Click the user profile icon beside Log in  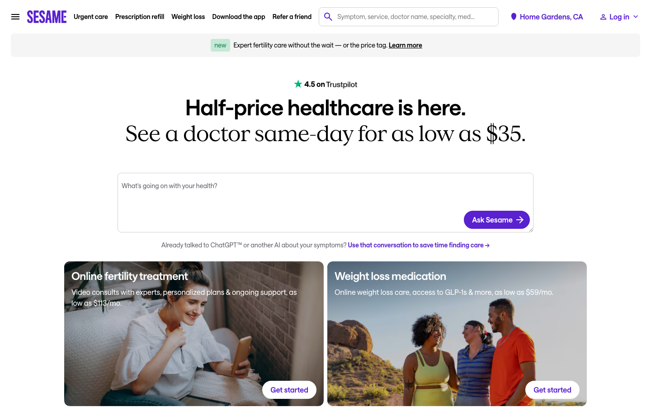tap(603, 17)
